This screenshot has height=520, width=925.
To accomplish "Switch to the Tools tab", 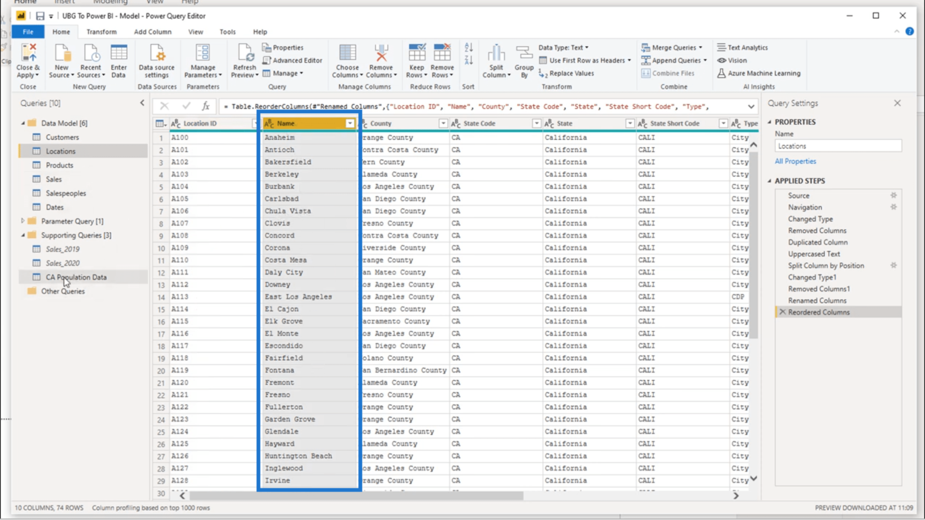I will [x=227, y=32].
